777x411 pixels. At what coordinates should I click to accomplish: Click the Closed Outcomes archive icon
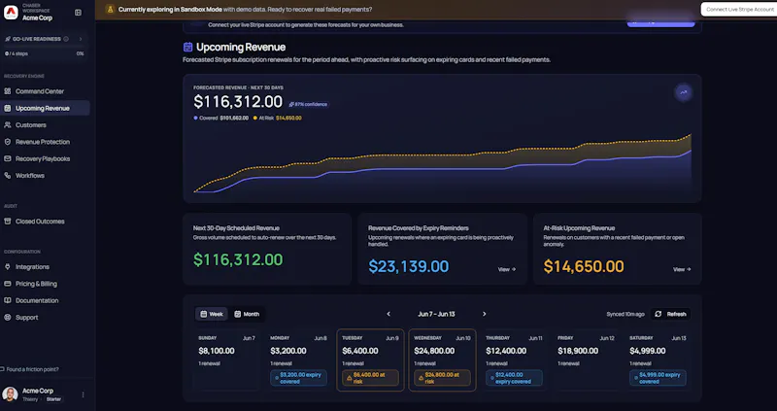8,222
